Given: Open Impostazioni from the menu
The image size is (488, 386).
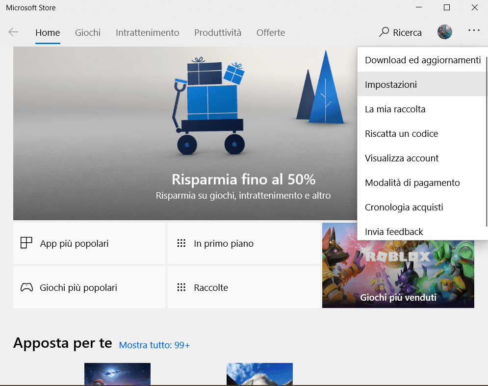Looking at the screenshot, I should (x=391, y=84).
